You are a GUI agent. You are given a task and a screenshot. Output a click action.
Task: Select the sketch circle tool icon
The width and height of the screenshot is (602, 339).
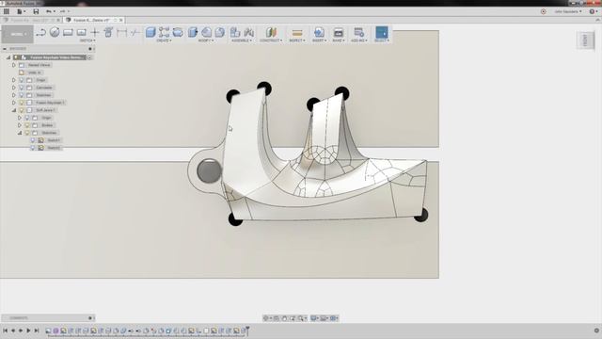point(55,32)
